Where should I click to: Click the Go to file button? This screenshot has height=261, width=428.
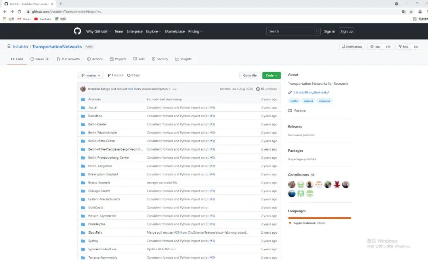pyautogui.click(x=250, y=75)
